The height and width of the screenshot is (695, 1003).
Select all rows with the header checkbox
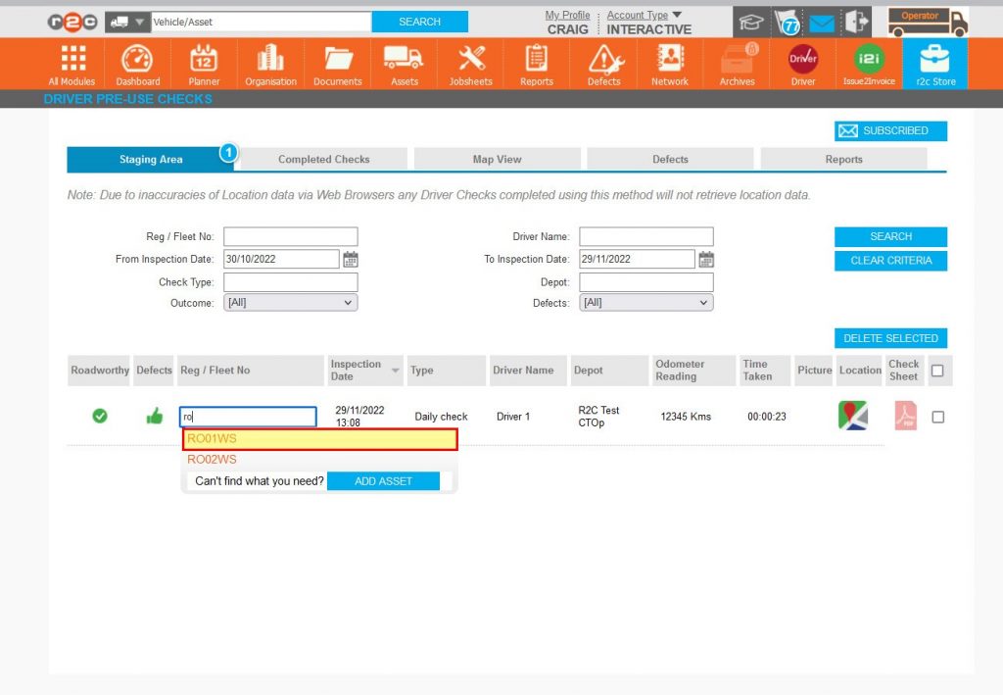(x=937, y=370)
